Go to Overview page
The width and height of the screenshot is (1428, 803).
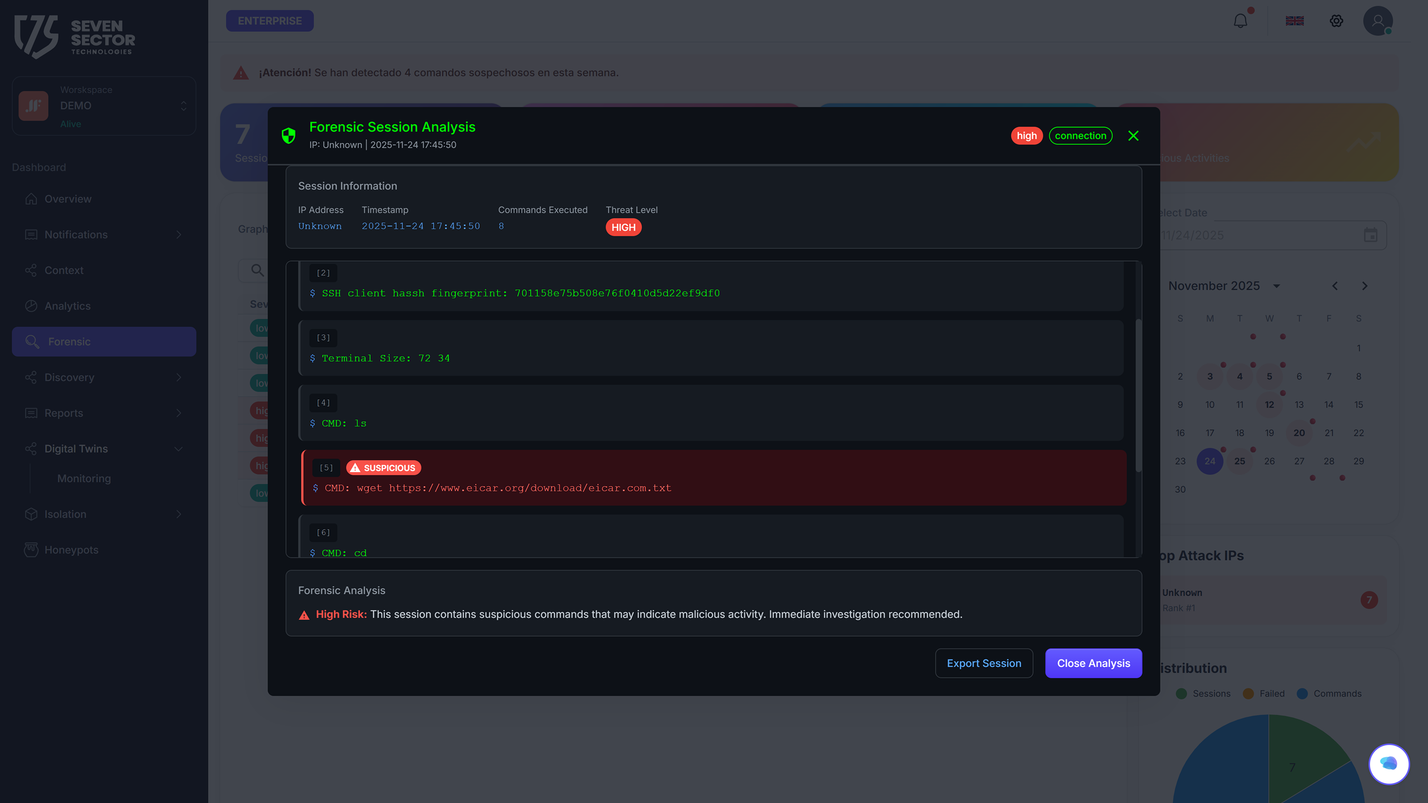tap(68, 199)
